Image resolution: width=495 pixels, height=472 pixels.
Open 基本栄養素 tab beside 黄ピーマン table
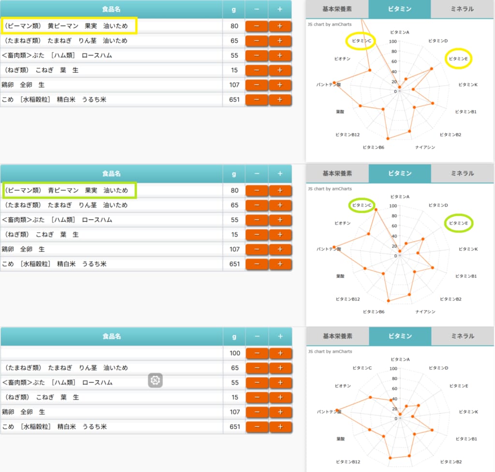(337, 9)
